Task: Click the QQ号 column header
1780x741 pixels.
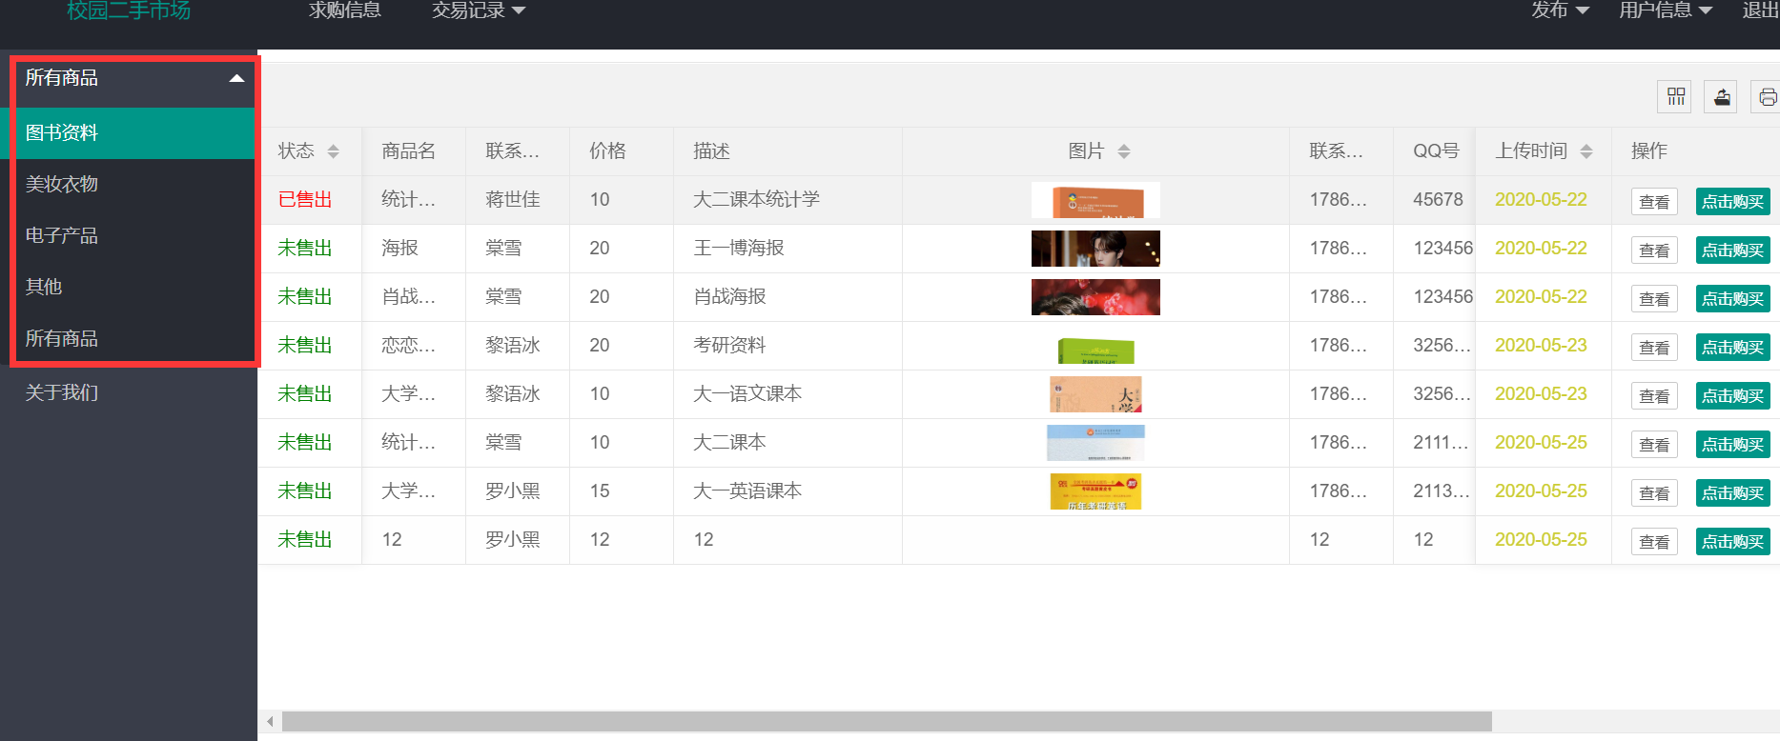Action: [x=1437, y=151]
